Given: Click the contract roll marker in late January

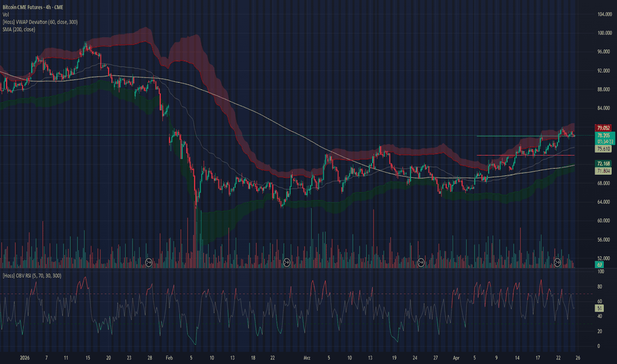Looking at the screenshot, I should point(149,263).
